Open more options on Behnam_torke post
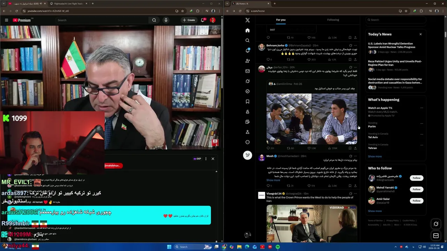 (x=356, y=45)
